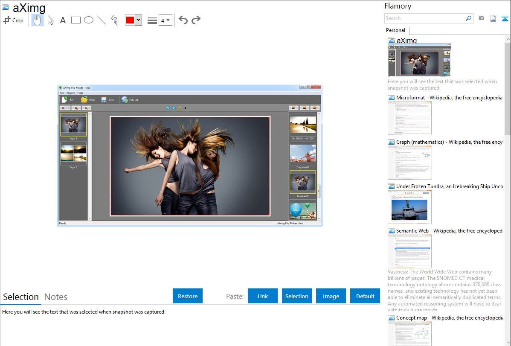Pick the rectangle shape tool
Image resolution: width=511 pixels, height=346 pixels.
point(76,20)
